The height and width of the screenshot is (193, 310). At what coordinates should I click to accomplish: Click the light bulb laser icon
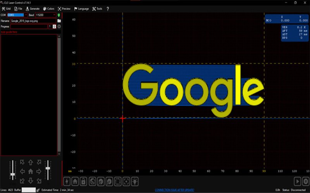tap(135, 181)
